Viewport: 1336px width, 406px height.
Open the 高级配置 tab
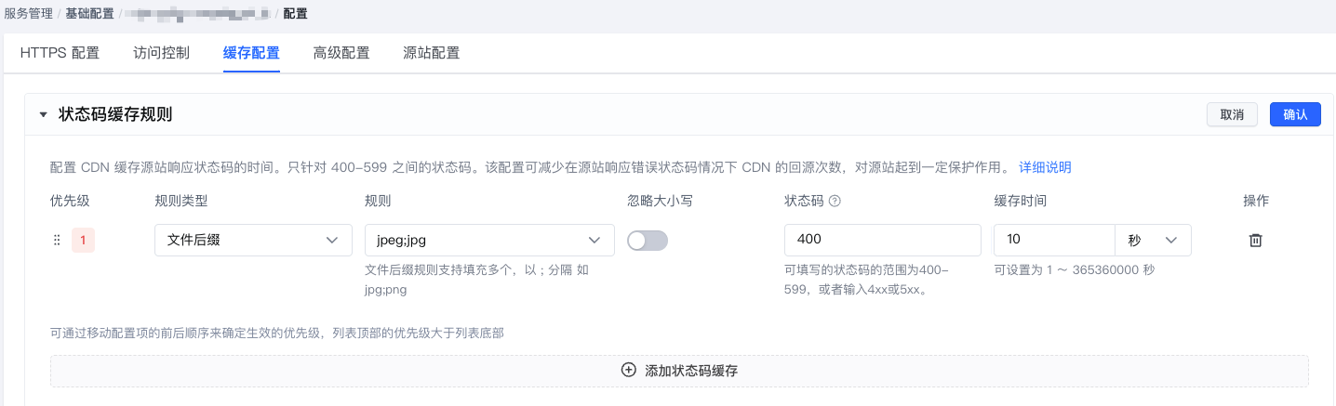[341, 53]
